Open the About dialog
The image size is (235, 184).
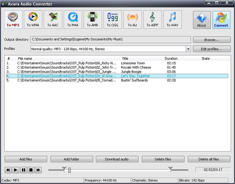pyautogui.click(x=202, y=20)
